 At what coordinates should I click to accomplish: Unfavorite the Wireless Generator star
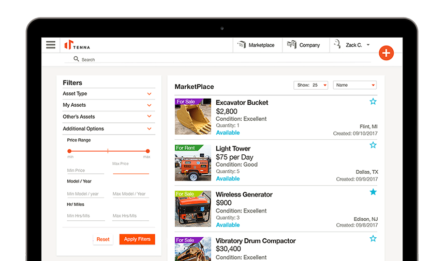(373, 192)
